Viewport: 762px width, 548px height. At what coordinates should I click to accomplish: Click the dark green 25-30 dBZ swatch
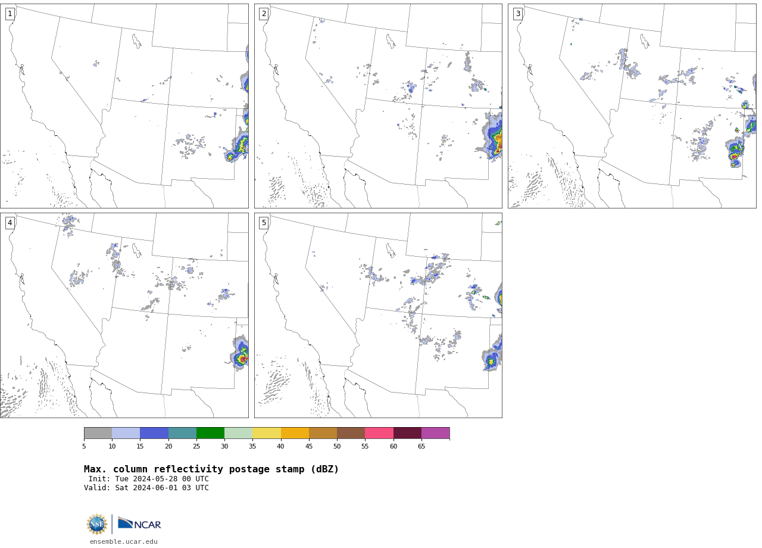click(x=211, y=433)
